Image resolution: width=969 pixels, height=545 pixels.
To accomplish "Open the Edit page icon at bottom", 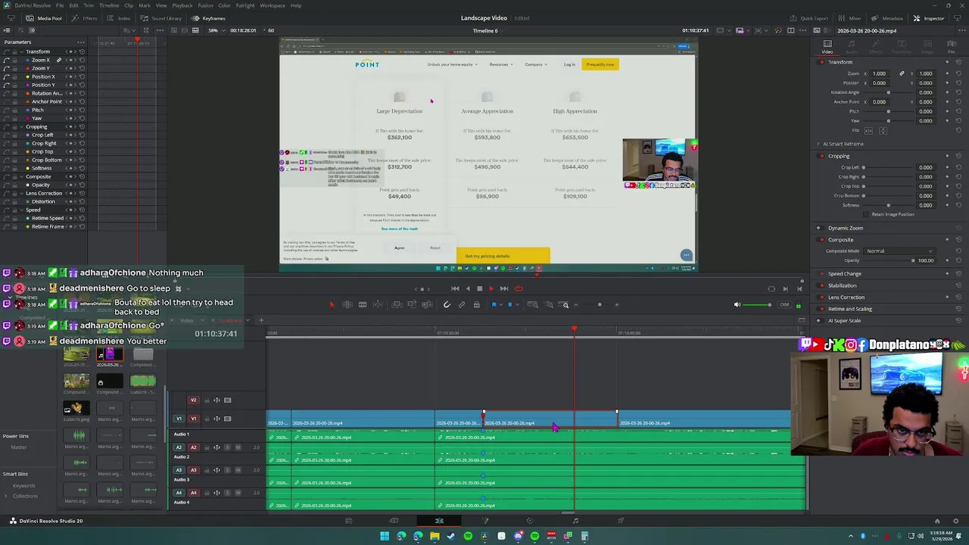I will 439,521.
